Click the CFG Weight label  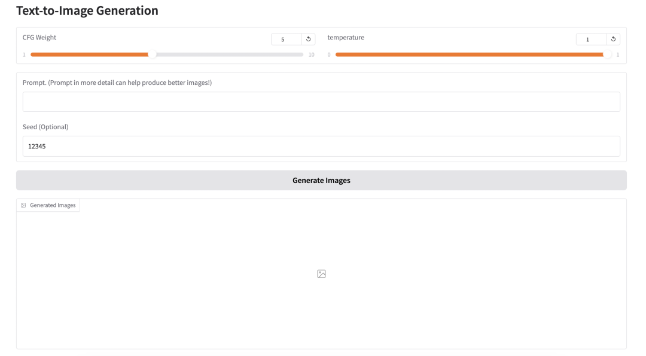click(39, 38)
